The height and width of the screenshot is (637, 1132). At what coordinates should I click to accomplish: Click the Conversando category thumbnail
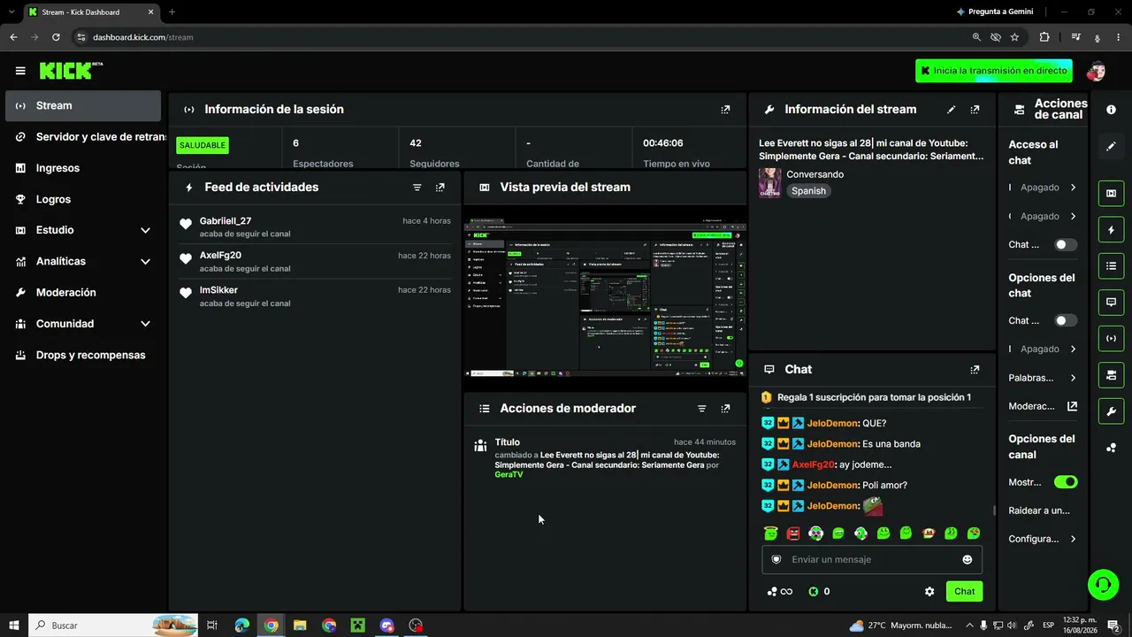pos(769,182)
